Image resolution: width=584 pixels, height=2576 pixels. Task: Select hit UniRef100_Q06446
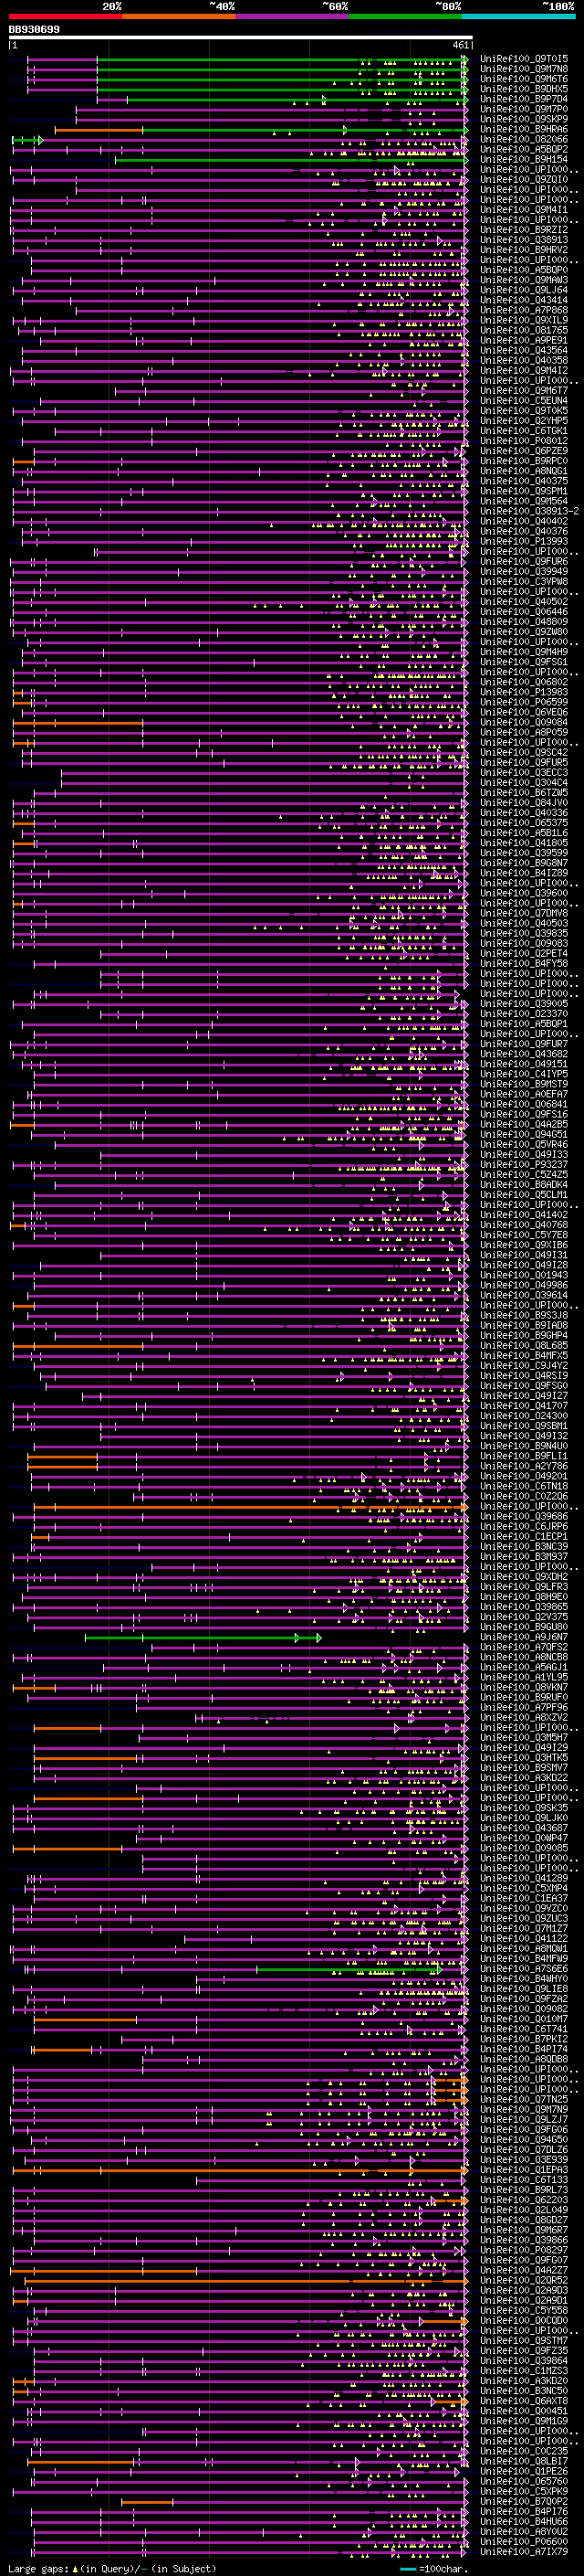[524, 612]
